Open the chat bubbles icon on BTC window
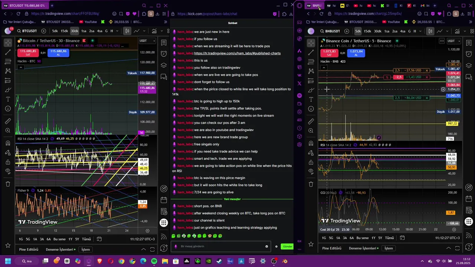Image resolution: width=475 pixels, height=267 pixels. (164, 77)
